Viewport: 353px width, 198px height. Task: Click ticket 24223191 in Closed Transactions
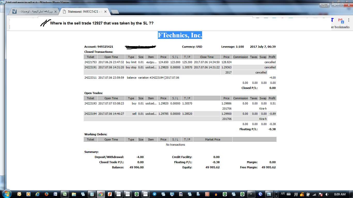90,67
